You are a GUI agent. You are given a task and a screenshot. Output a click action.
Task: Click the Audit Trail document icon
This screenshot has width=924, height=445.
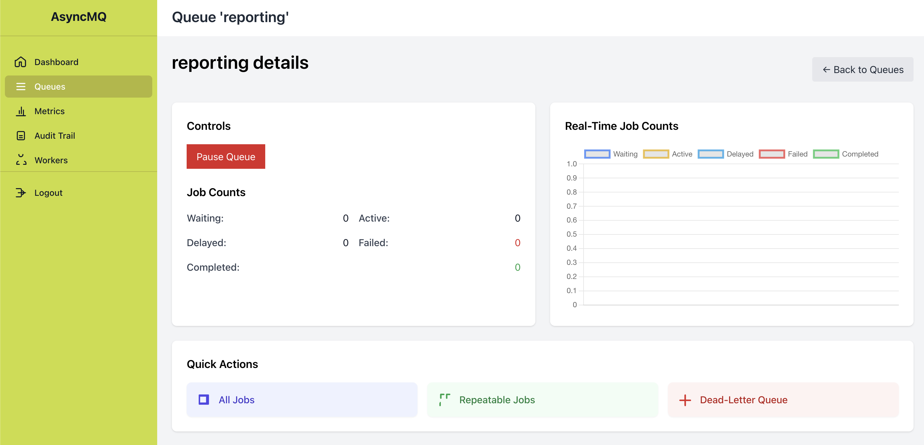(21, 136)
